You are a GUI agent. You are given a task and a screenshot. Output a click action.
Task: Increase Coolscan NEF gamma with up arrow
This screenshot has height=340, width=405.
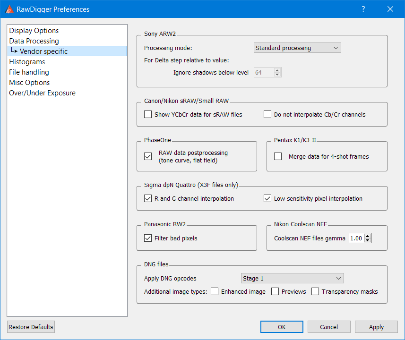368,236
